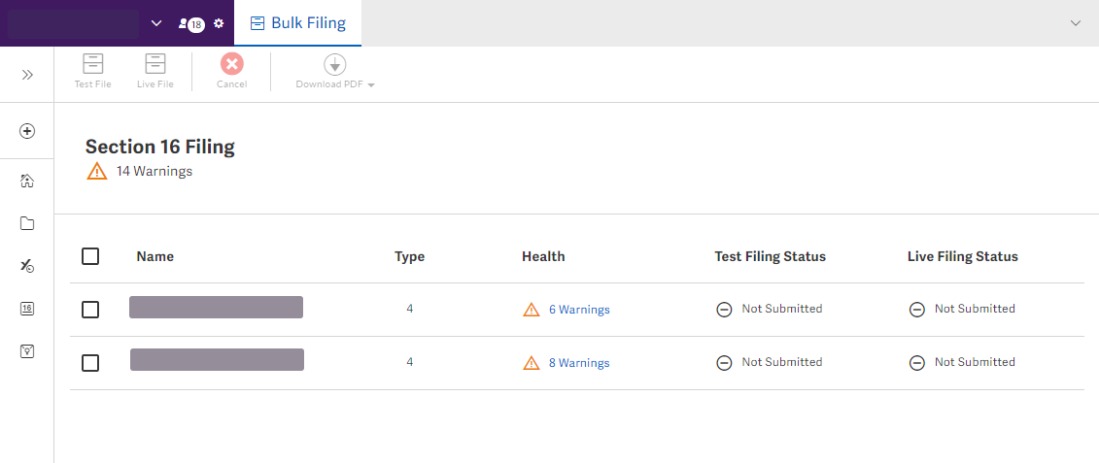Screen dimensions: 1099x463
Task: Switch to the Bulk Filing tab
Action: [x=298, y=23]
